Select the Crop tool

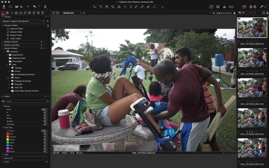(113, 7)
